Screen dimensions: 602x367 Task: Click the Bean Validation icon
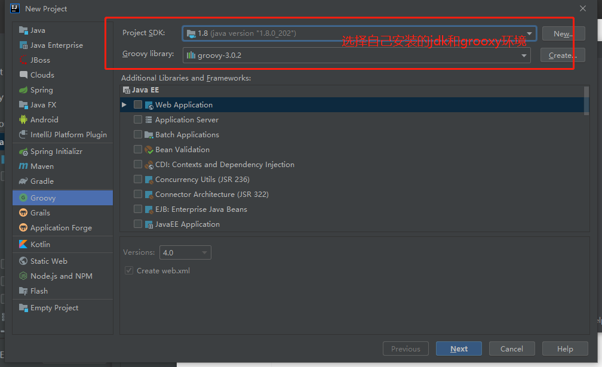[x=149, y=150]
